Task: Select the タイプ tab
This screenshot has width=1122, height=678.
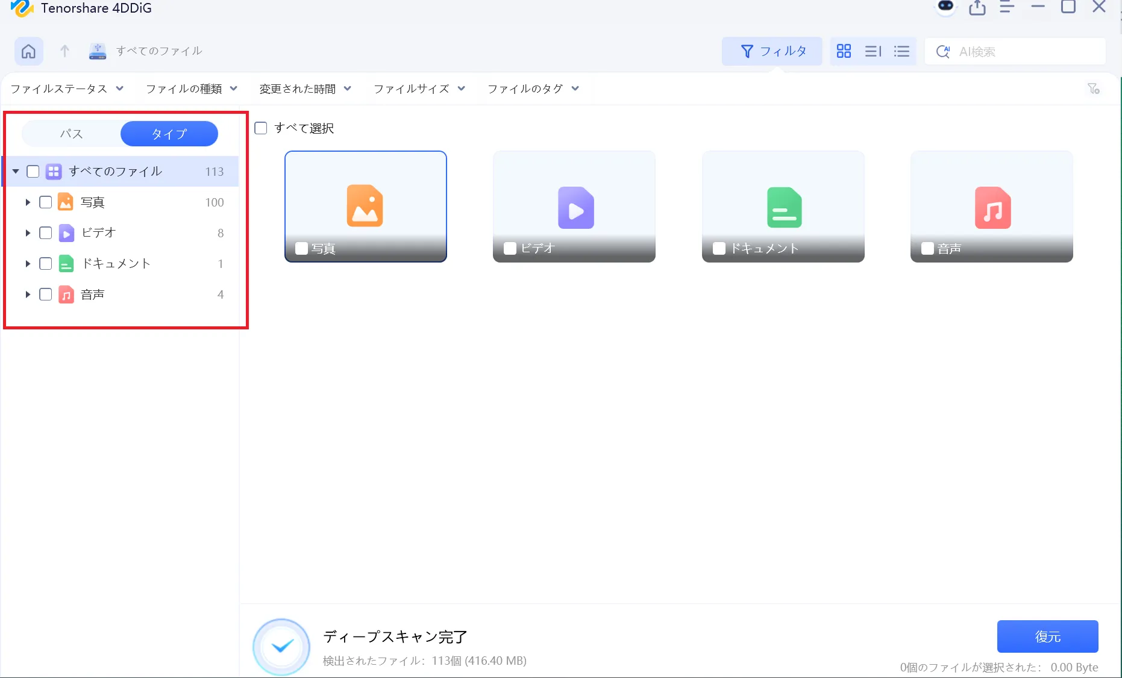Action: [x=169, y=134]
